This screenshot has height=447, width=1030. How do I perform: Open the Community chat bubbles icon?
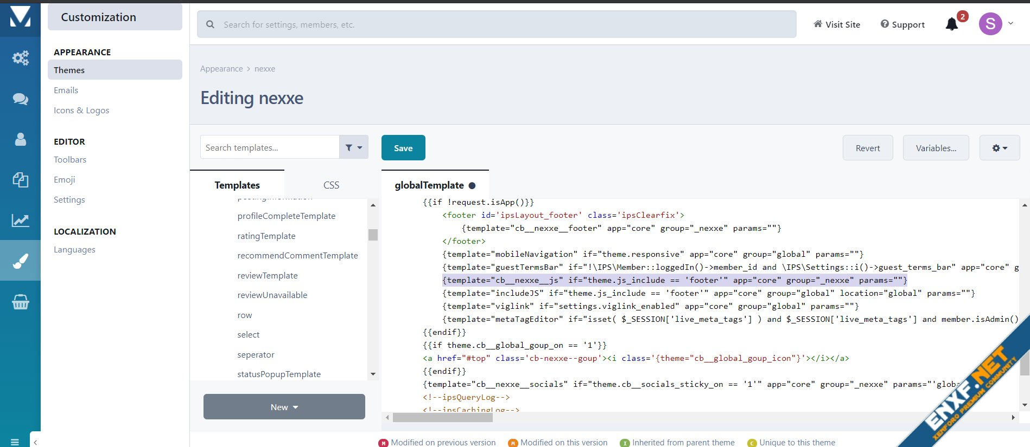click(x=20, y=99)
